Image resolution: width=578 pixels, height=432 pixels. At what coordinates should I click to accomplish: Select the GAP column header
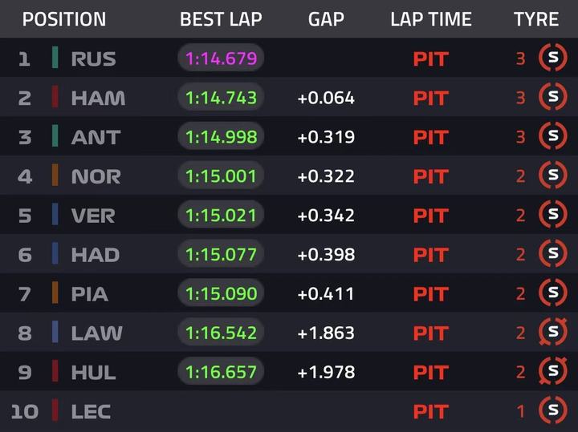click(x=326, y=19)
